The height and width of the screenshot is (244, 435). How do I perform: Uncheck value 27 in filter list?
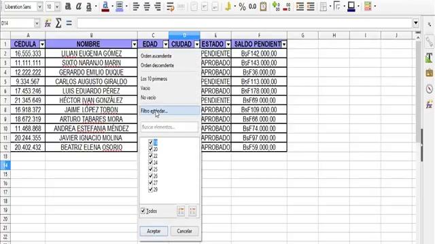(x=151, y=183)
